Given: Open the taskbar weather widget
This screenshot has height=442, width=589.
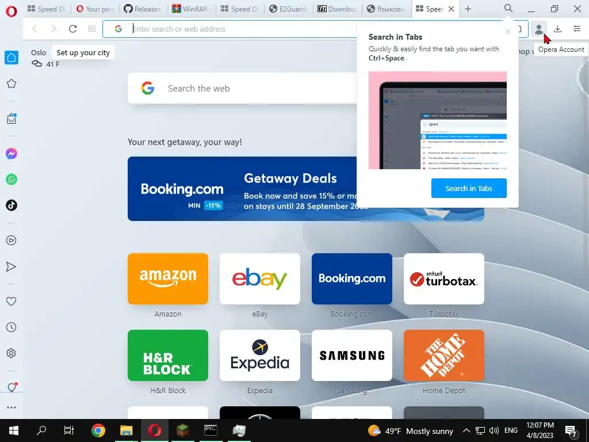Looking at the screenshot, I should click(x=411, y=430).
